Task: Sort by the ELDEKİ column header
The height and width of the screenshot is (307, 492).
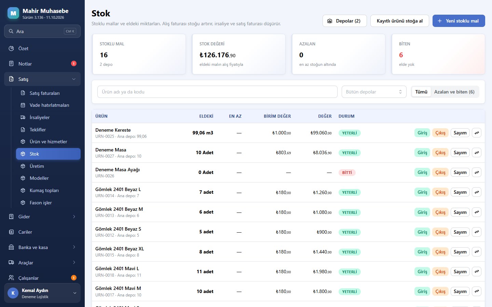Action: (206, 116)
